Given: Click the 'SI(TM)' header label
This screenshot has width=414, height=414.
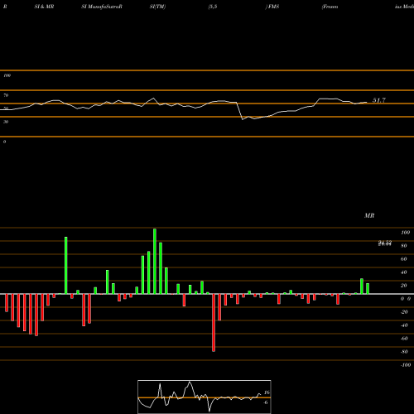Looking at the screenshot, I should coord(157,7).
